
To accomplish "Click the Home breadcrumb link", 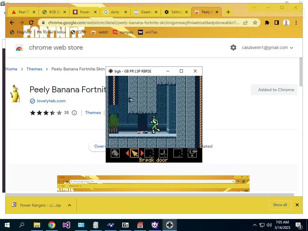I will pos(11,69).
